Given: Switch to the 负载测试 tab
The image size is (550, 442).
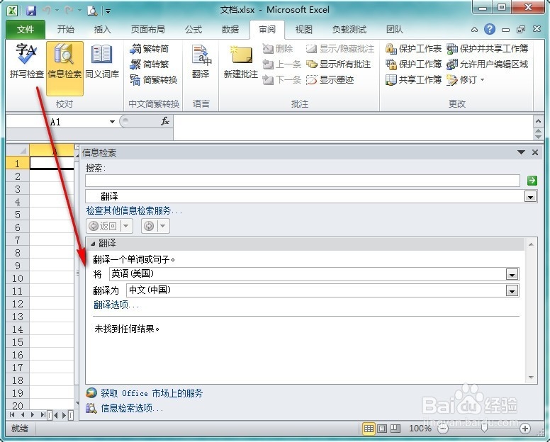Looking at the screenshot, I should (x=349, y=30).
